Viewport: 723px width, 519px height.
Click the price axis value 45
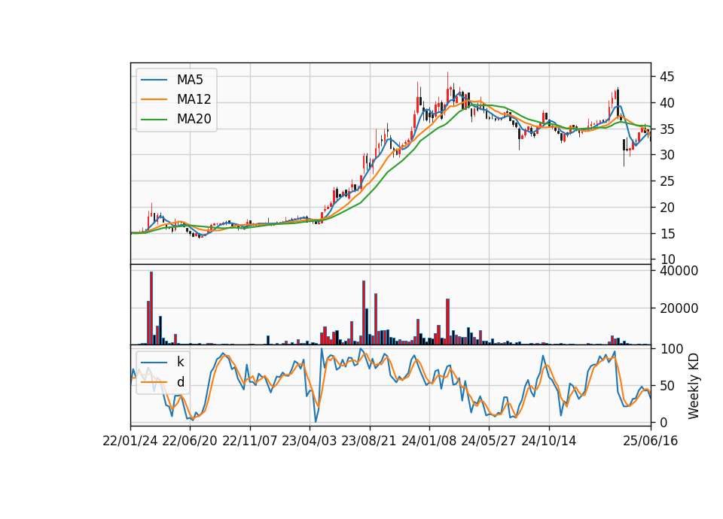point(667,77)
